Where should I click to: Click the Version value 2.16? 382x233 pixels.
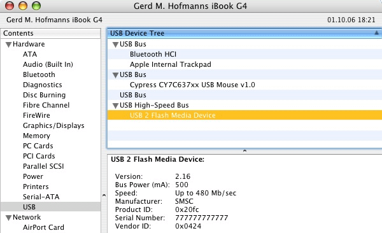click(183, 176)
